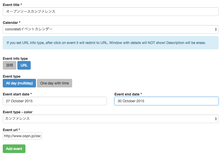Screen dimensions: 222x156
Task: Choose All day (multiday) event type
Action: click(19, 83)
